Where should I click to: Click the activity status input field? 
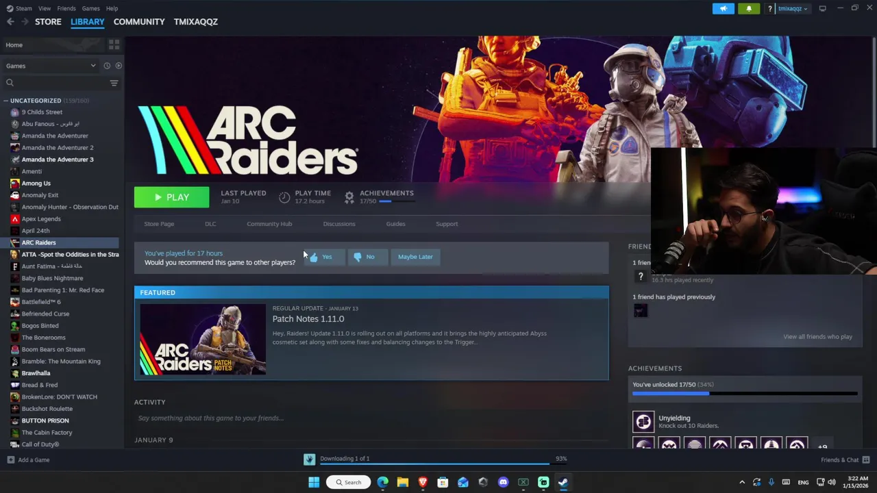(370, 418)
